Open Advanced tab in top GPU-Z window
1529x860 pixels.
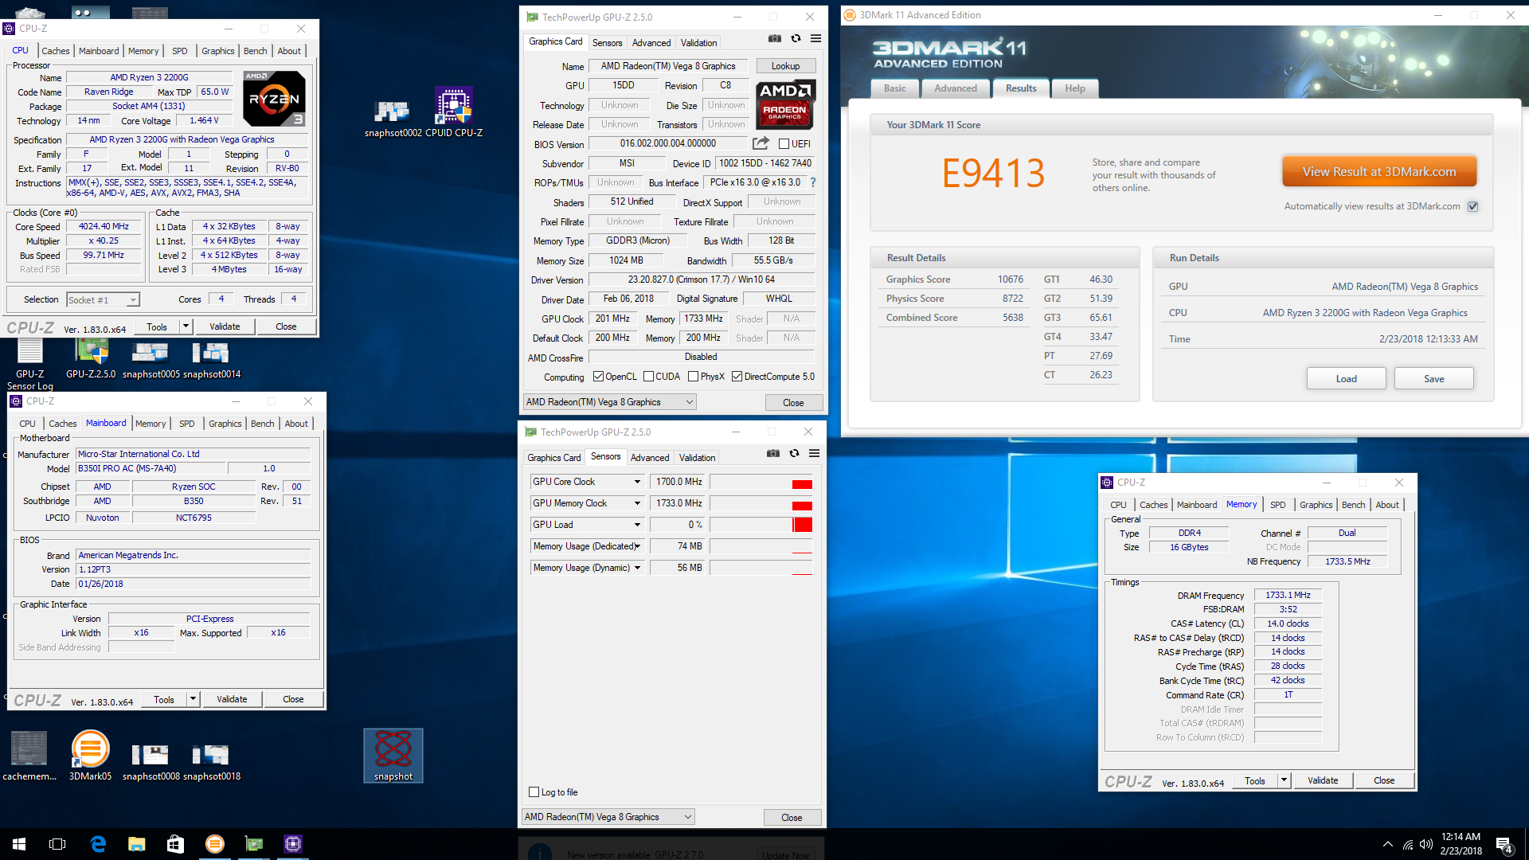click(651, 43)
